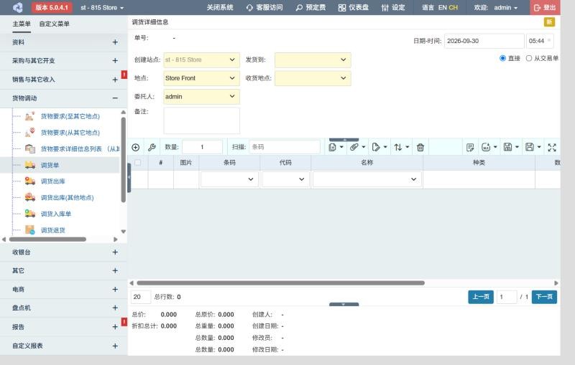
Task: Click the 版本 5.0.4.1 version badge
Action: tap(52, 7)
